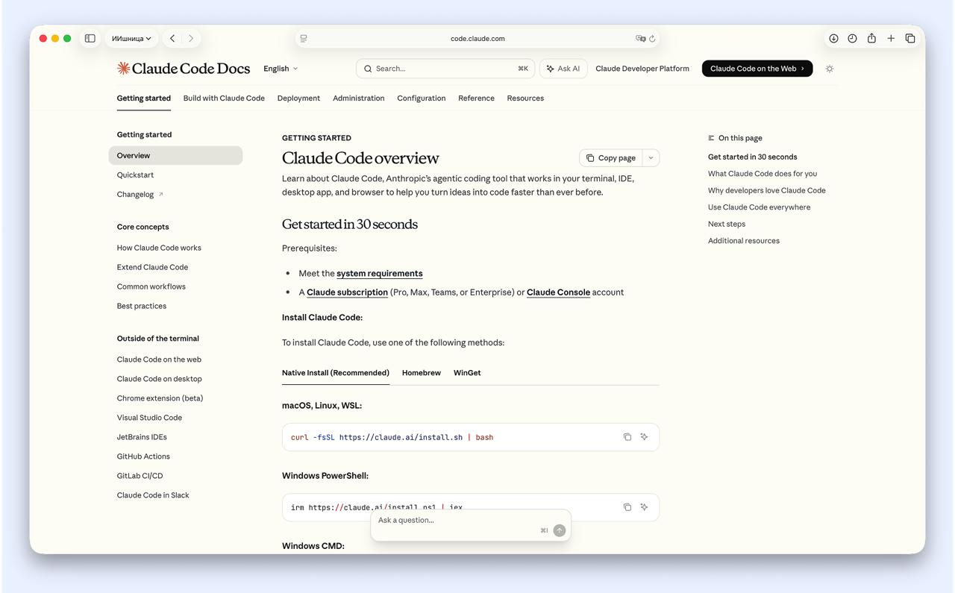955x593 pixels.
Task: Open Claude Code on the web sidebar link
Action: (159, 360)
